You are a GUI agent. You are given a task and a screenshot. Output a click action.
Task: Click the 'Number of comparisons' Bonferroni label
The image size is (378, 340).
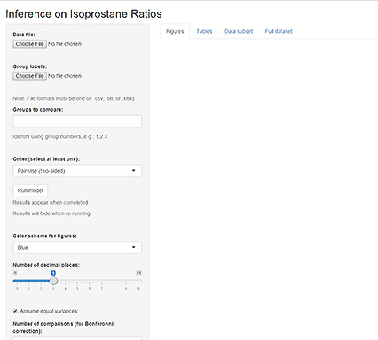point(63,328)
